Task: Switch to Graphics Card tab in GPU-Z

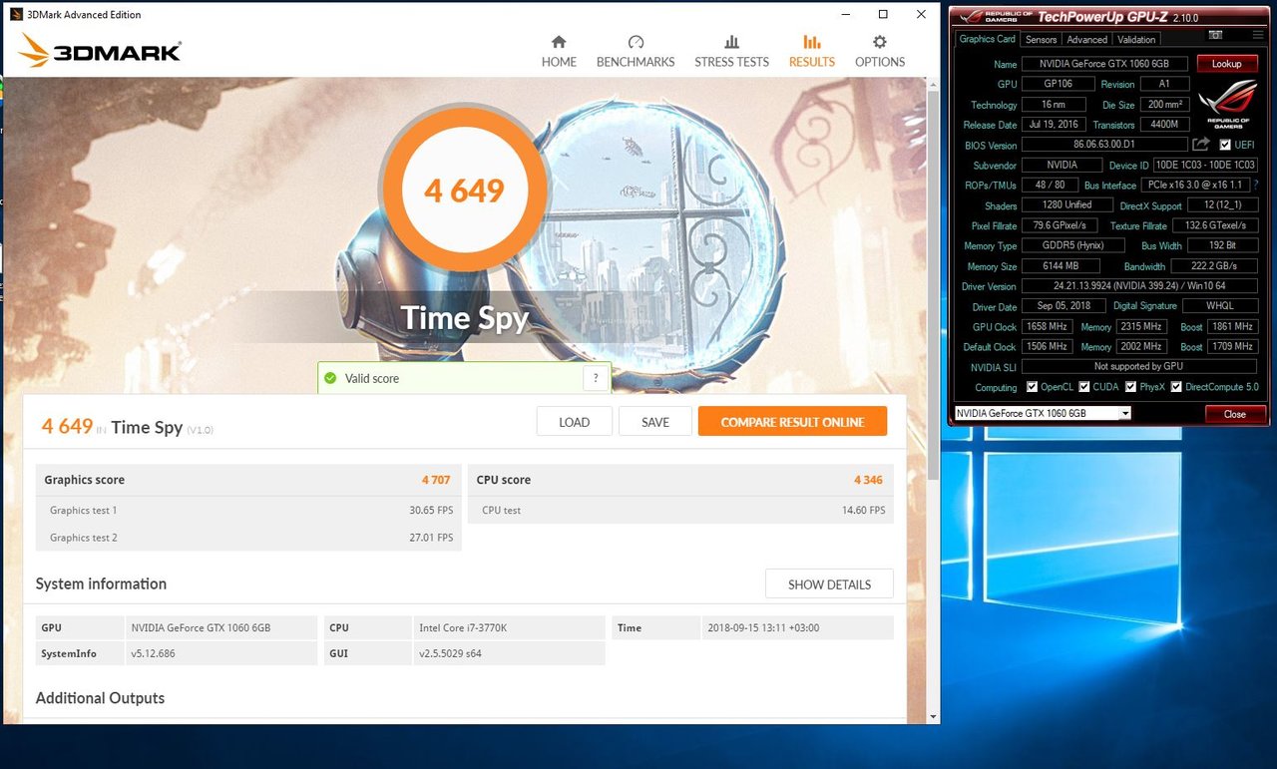Action: click(987, 39)
